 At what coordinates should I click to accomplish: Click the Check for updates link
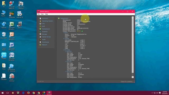pyautogui.click(x=127, y=82)
